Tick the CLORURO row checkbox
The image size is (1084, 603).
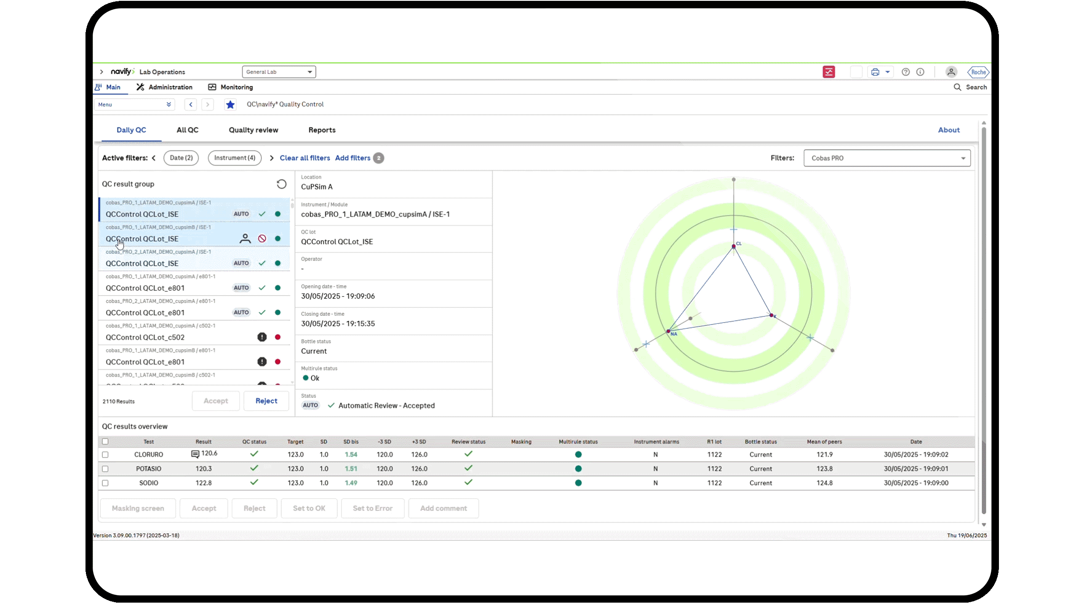pyautogui.click(x=105, y=455)
